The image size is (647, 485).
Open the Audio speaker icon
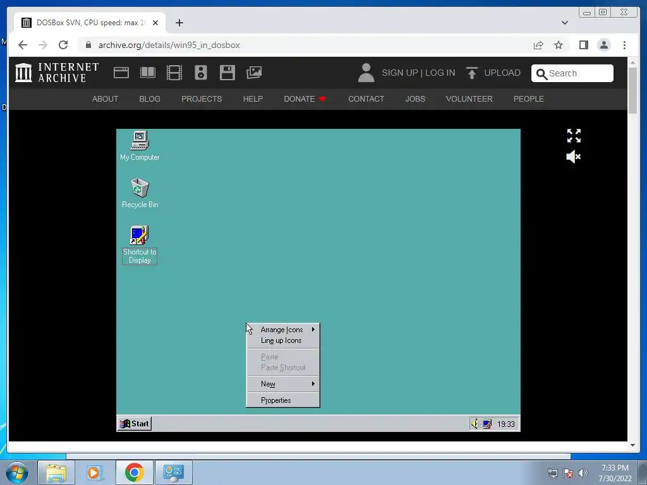pos(201,73)
